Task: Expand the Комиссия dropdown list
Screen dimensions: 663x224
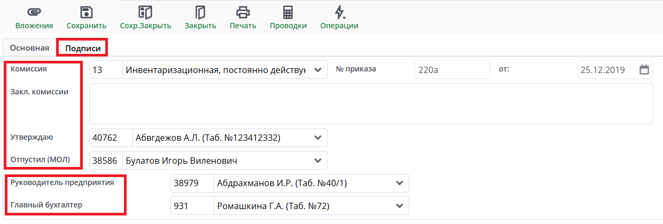Action: 318,70
